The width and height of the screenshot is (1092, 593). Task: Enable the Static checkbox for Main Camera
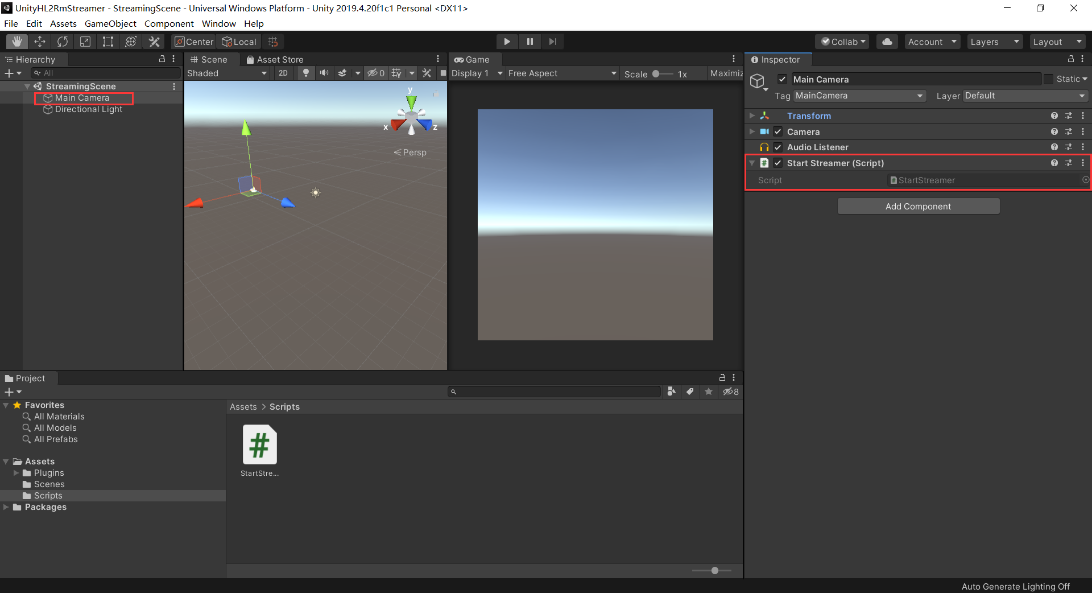(x=1048, y=79)
